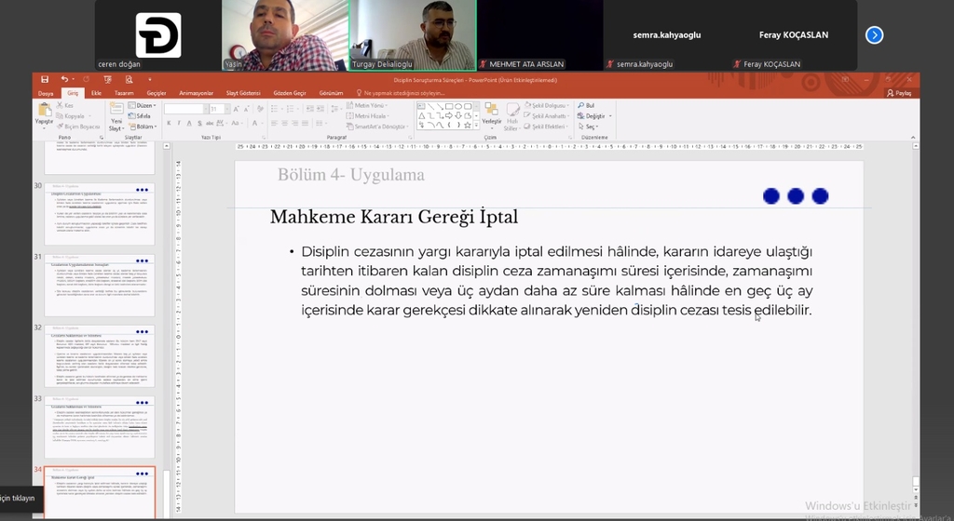Switch to the Animasyonlar tab
The width and height of the screenshot is (954, 521).
(x=196, y=94)
